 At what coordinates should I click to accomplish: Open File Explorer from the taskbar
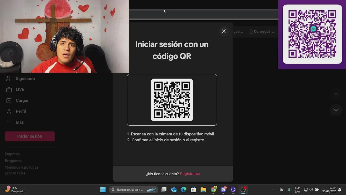pos(204,190)
